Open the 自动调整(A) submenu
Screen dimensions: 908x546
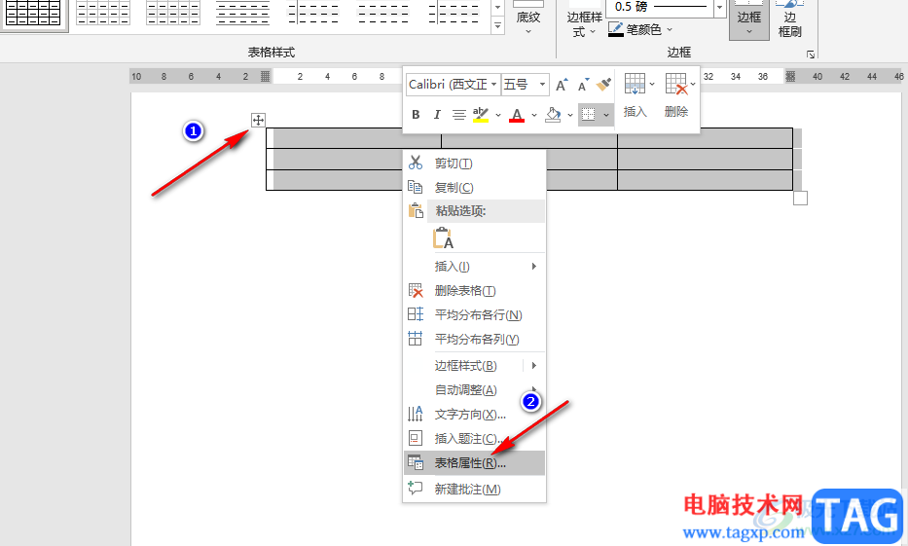[474, 390]
